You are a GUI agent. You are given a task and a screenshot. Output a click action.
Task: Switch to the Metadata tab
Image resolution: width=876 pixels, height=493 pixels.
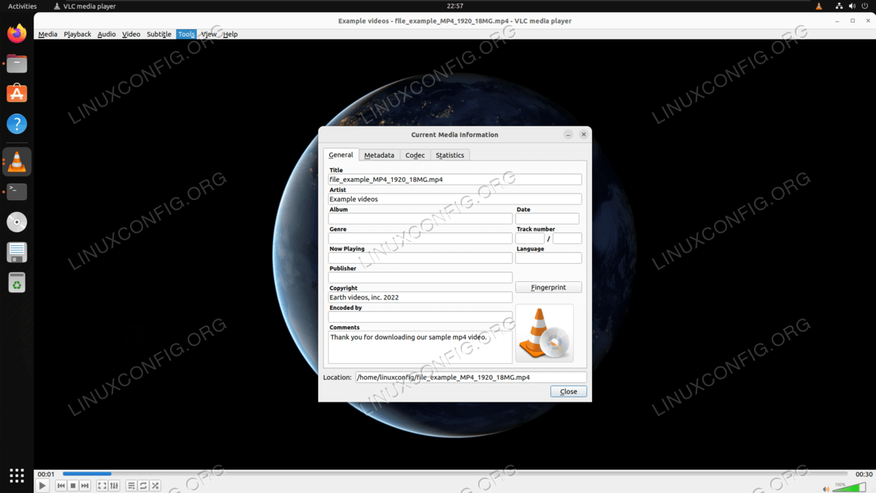click(x=379, y=155)
